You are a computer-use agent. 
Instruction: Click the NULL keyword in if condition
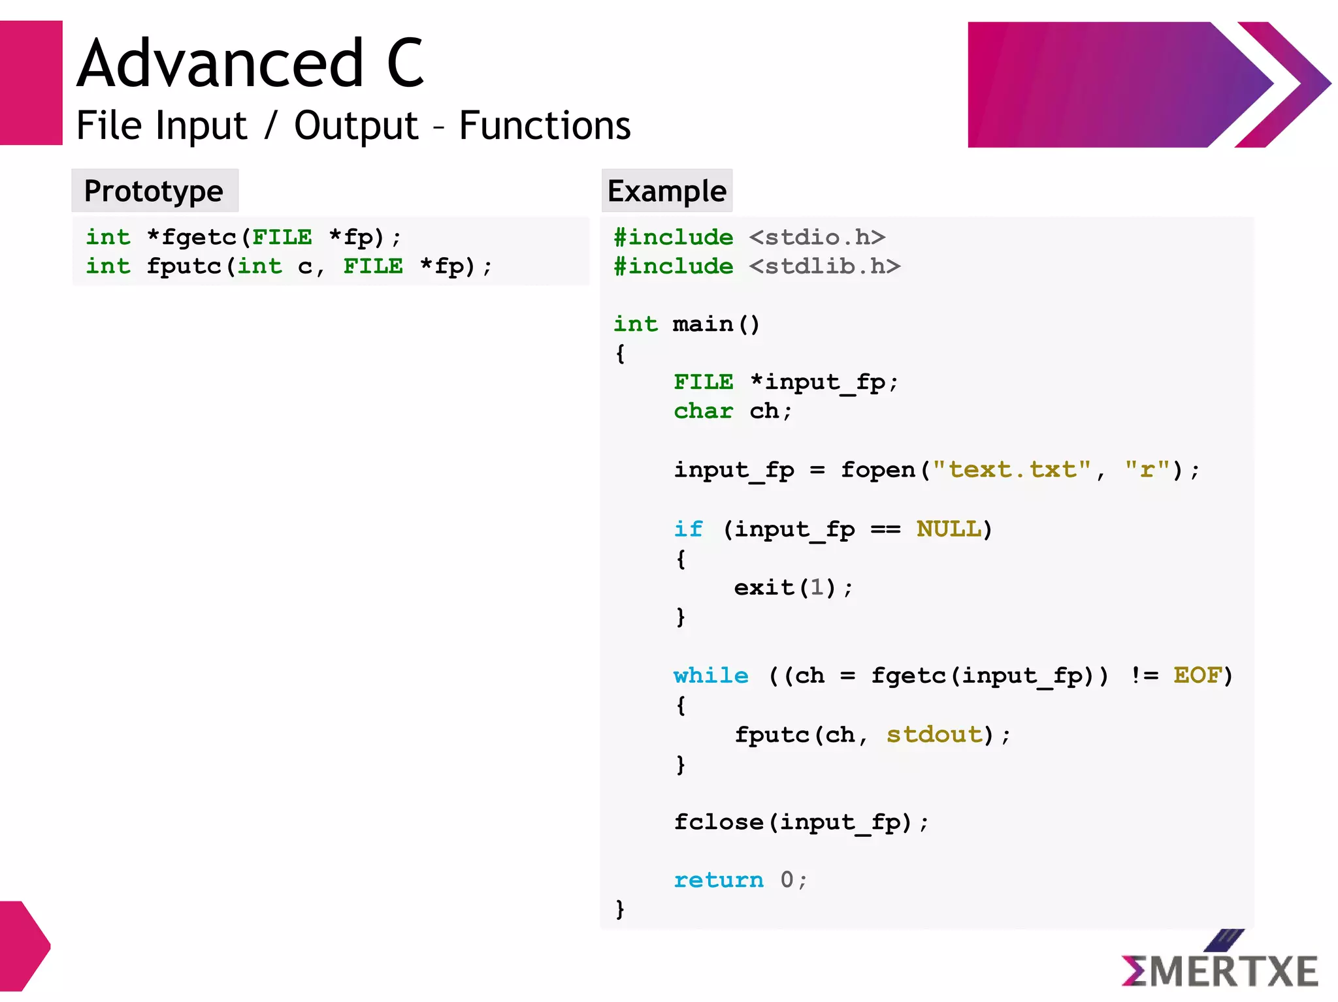(948, 529)
